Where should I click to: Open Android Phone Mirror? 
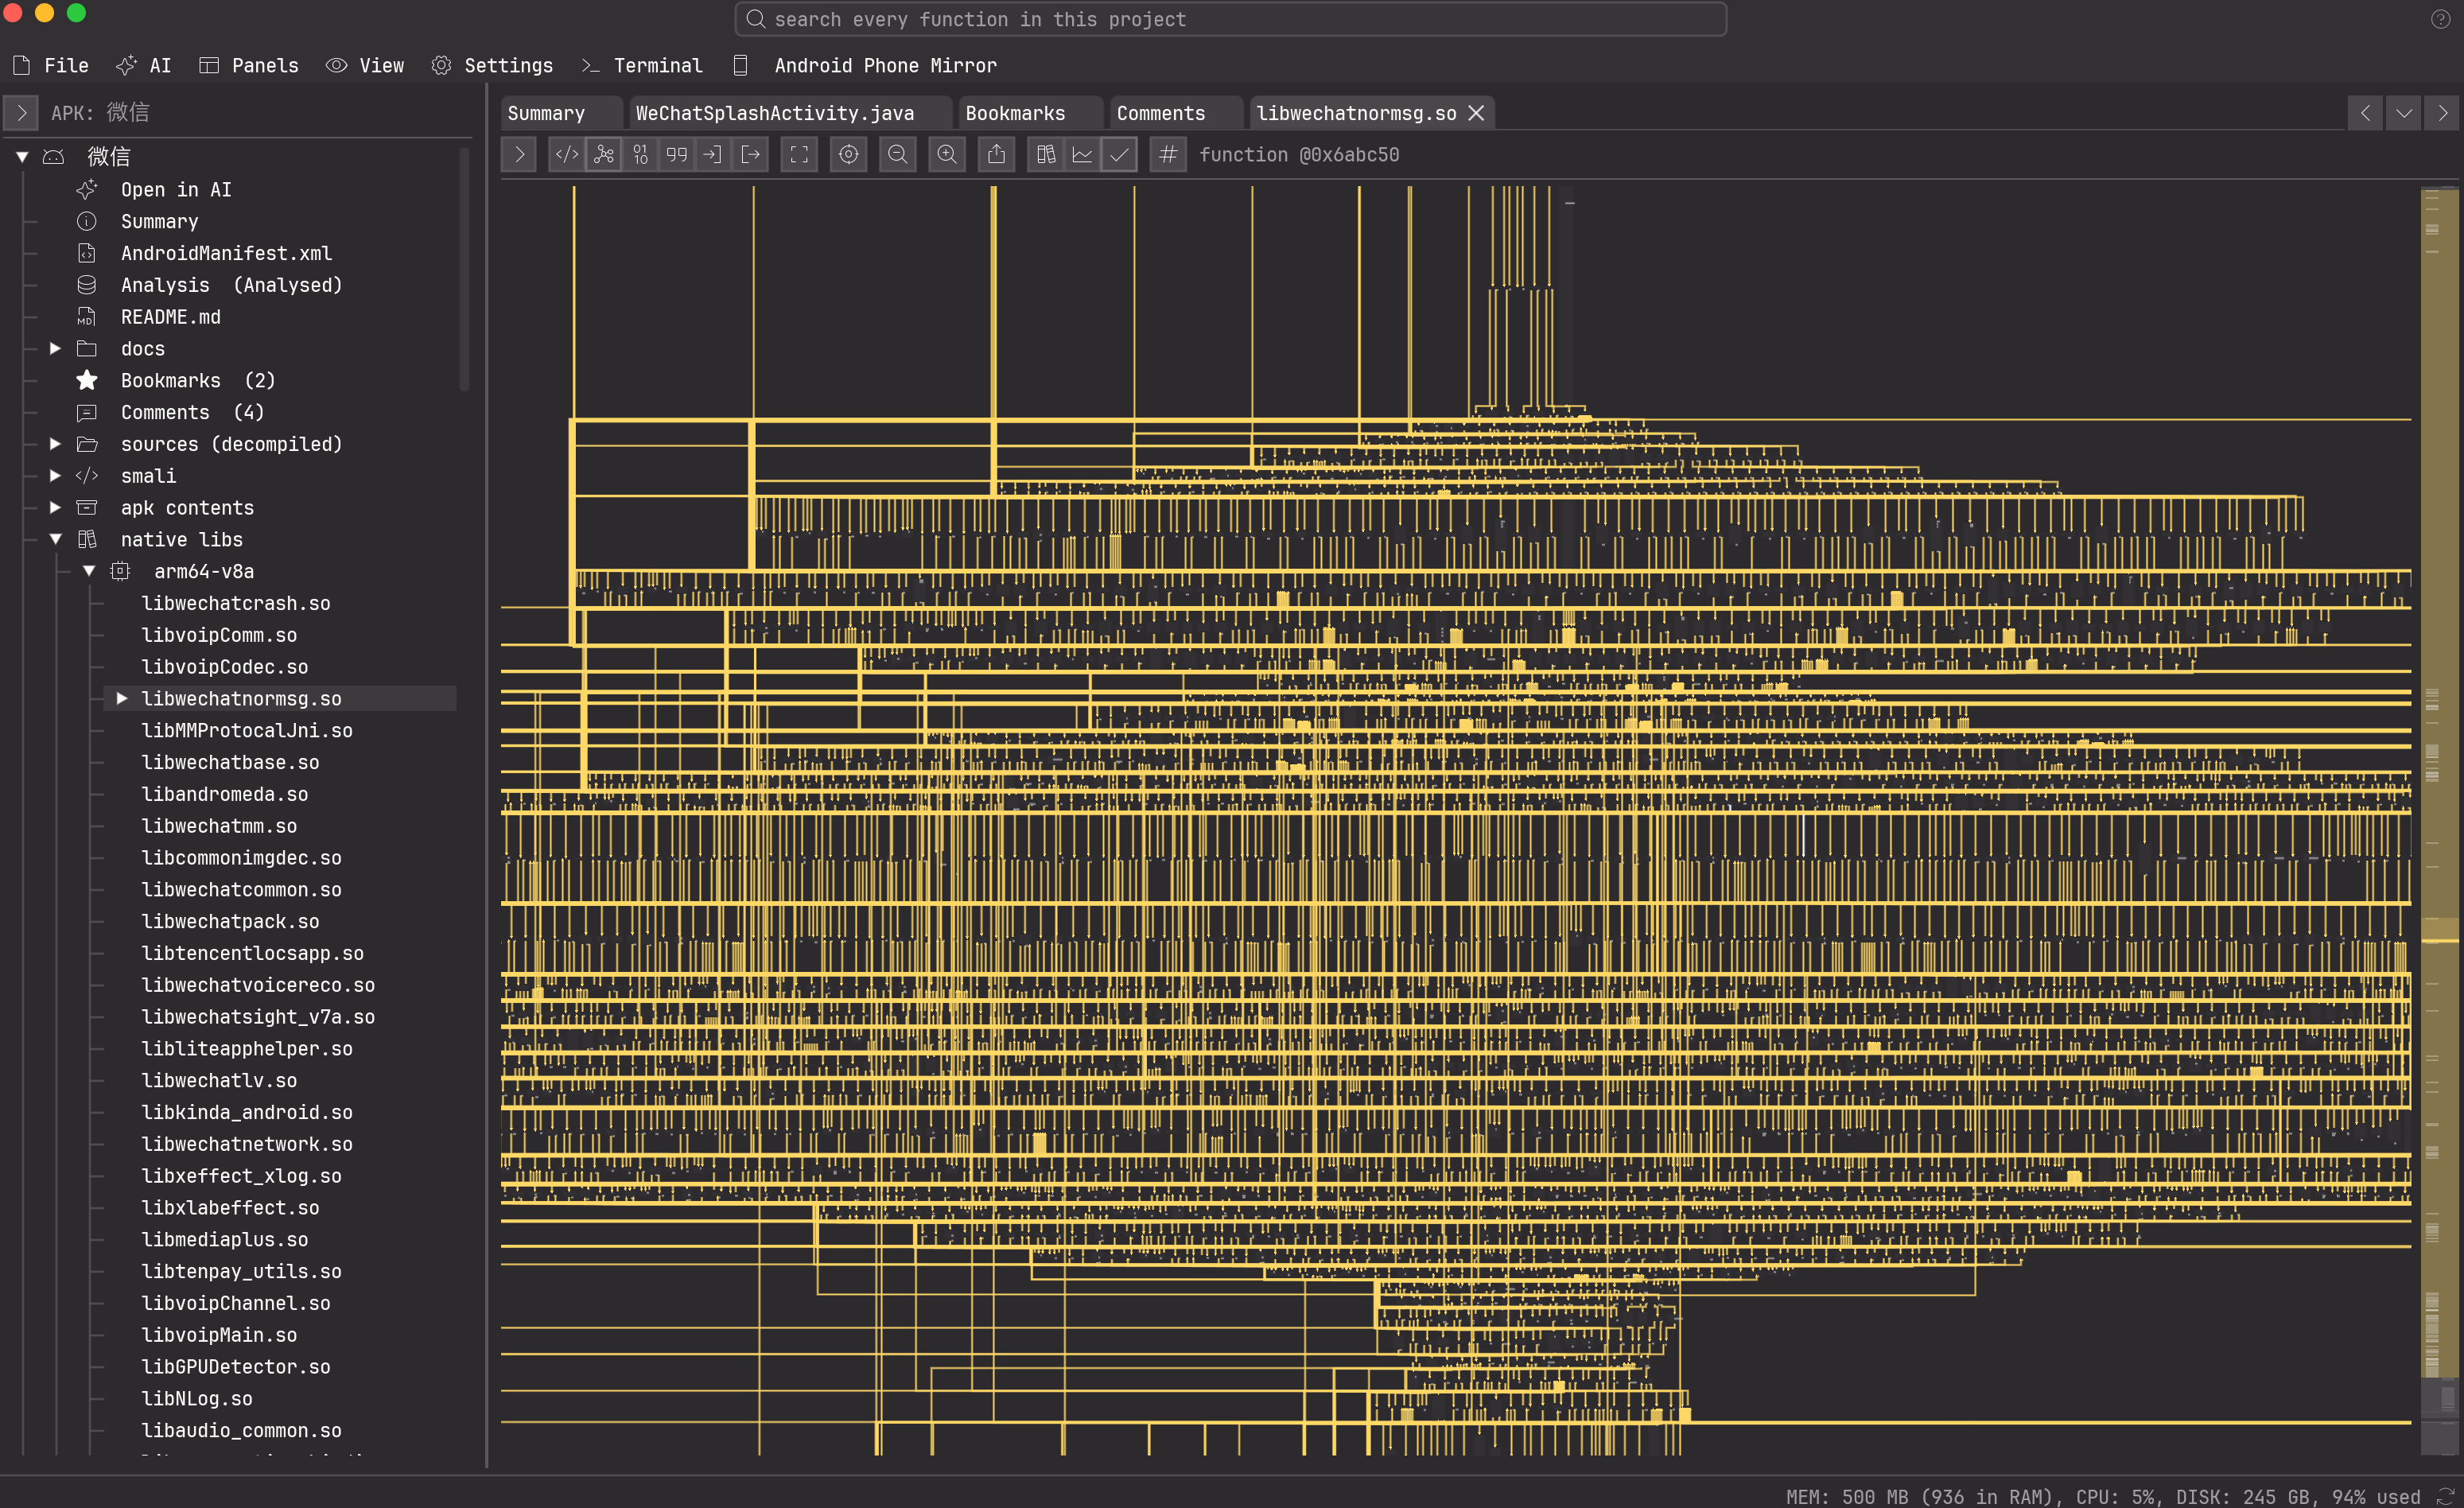tap(866, 66)
